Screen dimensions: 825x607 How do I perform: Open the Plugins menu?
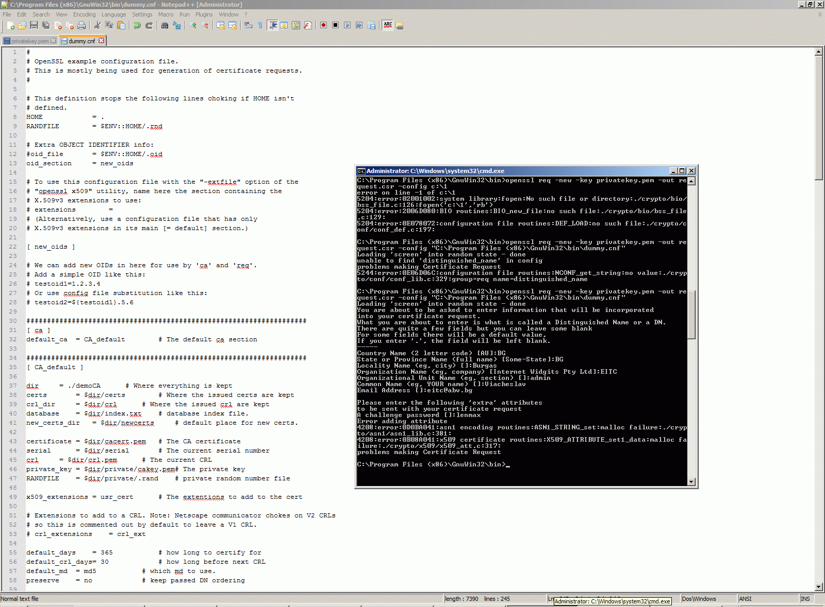pos(204,14)
